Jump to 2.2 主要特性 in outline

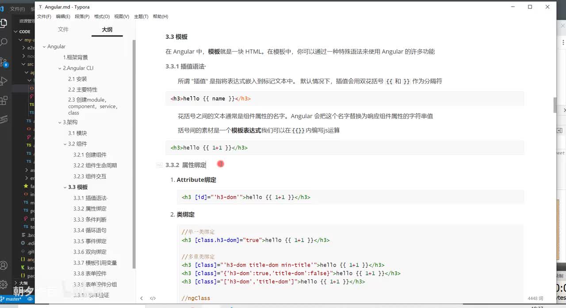coord(83,90)
